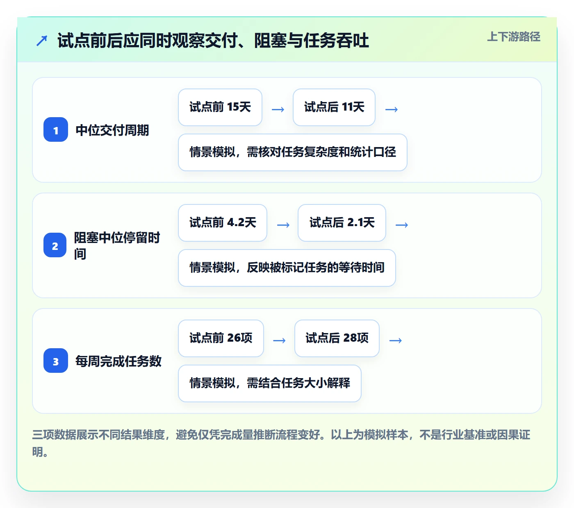Viewport: 574px width, 508px height.
Task: Click the arrow after 试点后 11天
Action: coord(392,109)
